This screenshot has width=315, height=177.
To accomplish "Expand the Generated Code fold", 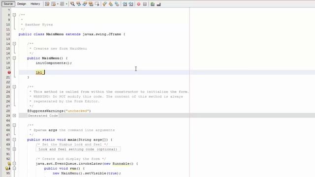I will point(14,116).
